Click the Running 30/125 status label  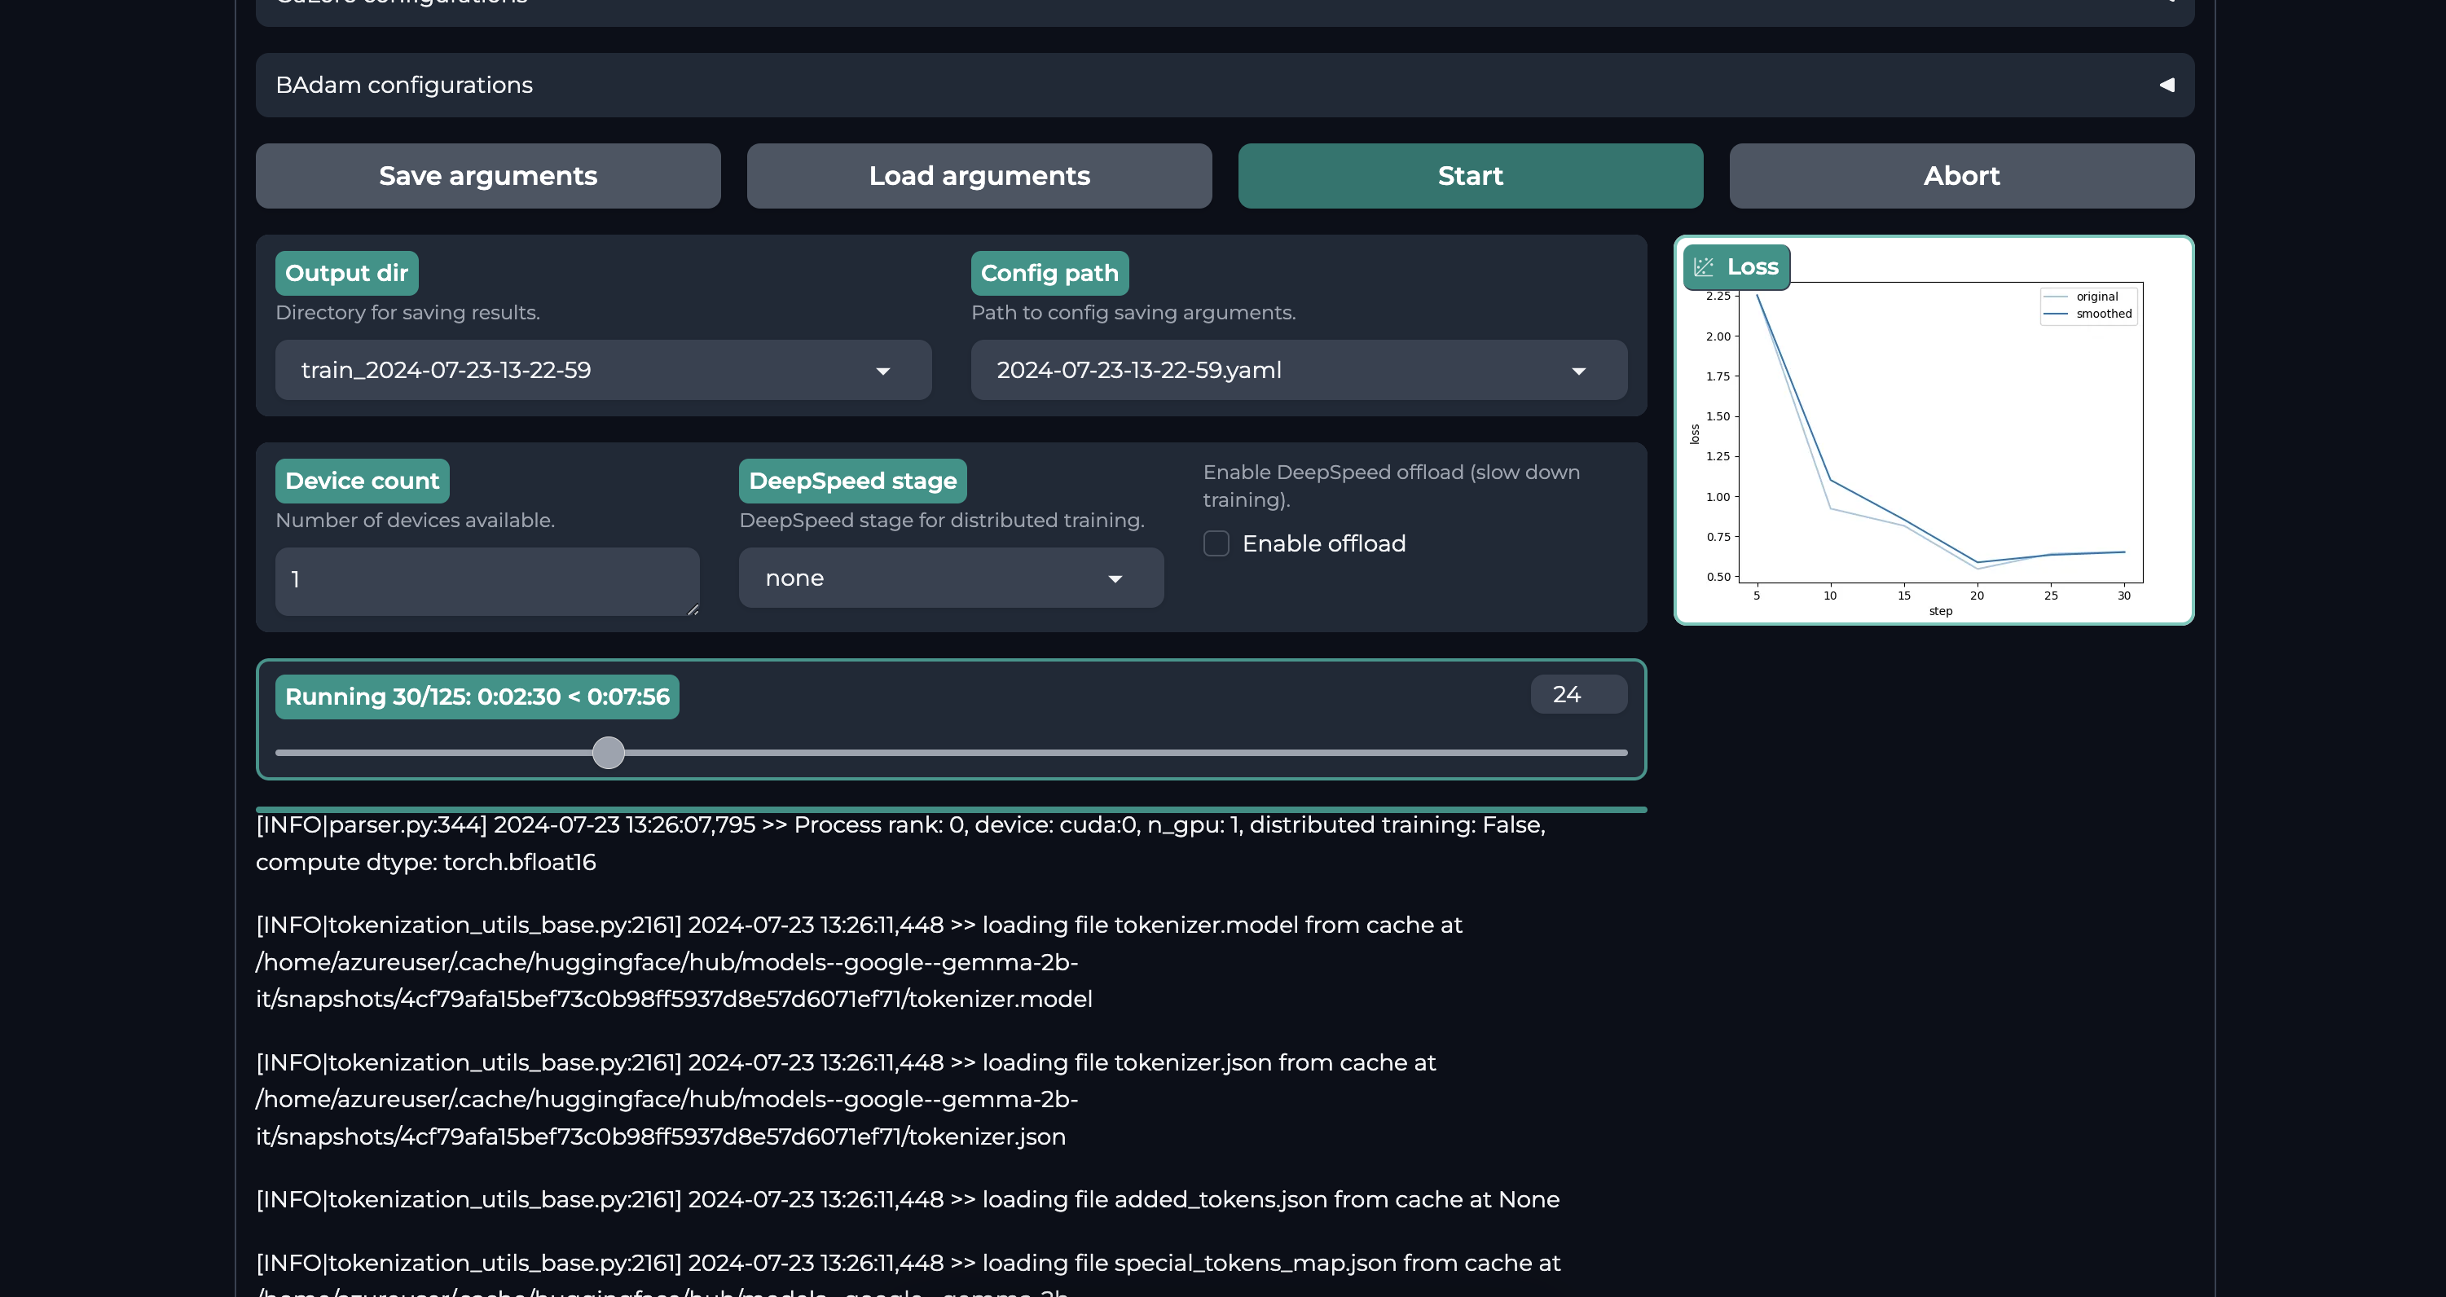click(x=477, y=697)
